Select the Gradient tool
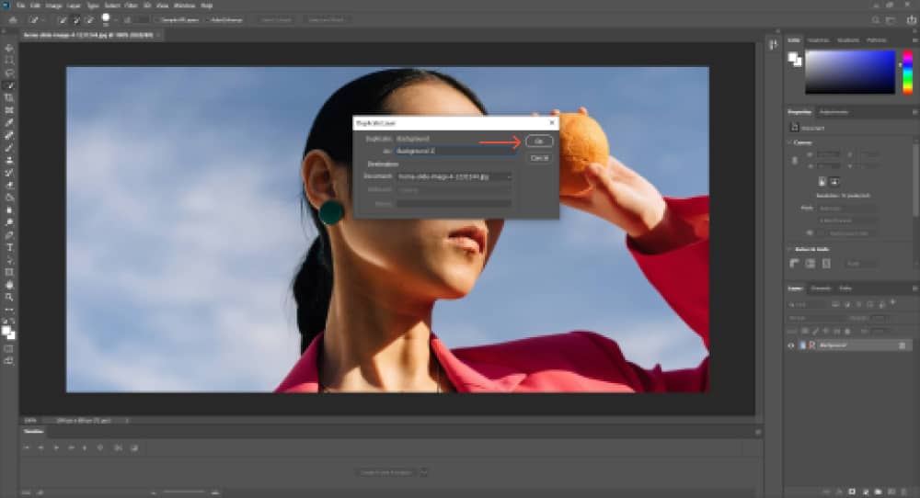920x498 pixels. [x=9, y=198]
